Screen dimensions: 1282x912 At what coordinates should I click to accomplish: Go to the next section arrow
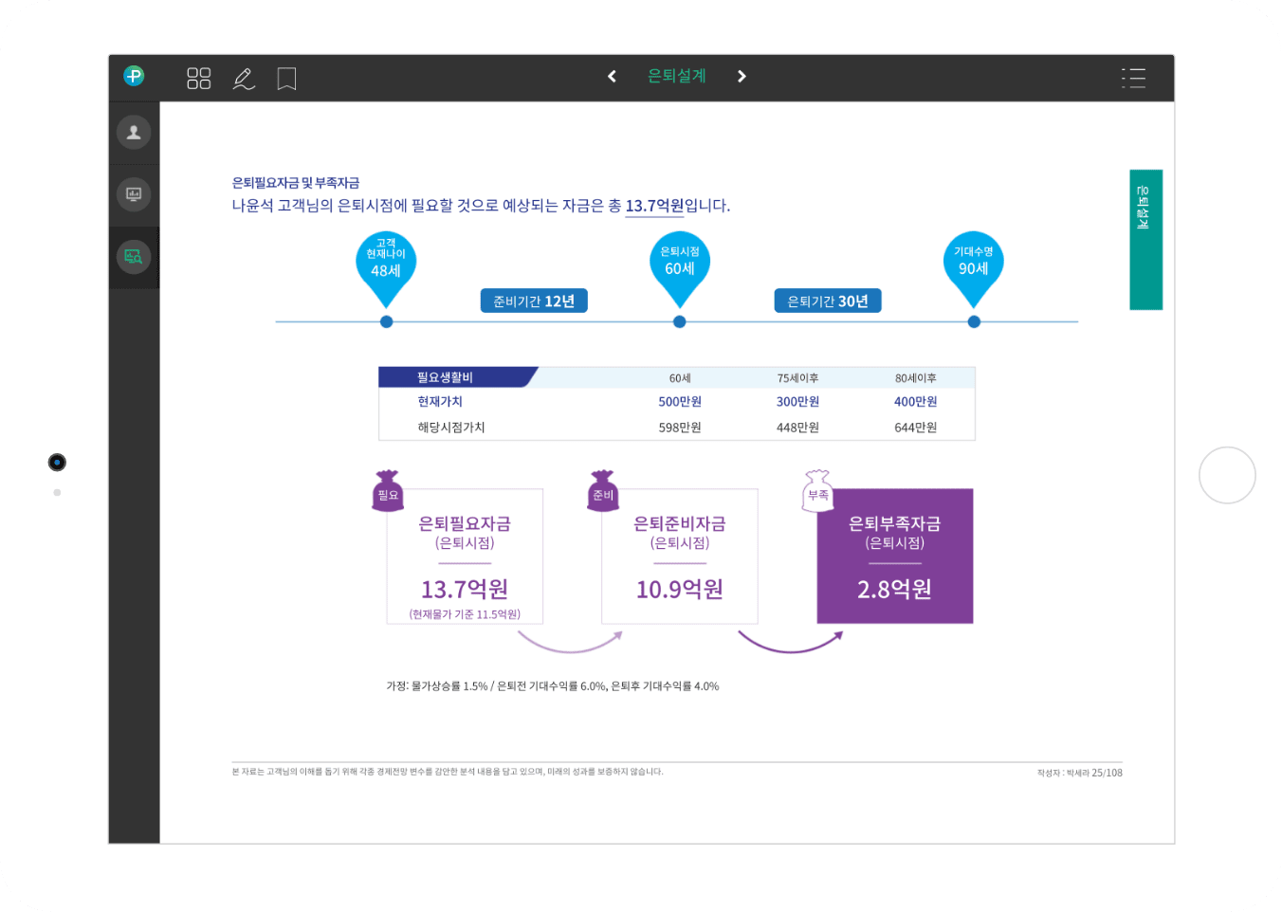coord(742,76)
